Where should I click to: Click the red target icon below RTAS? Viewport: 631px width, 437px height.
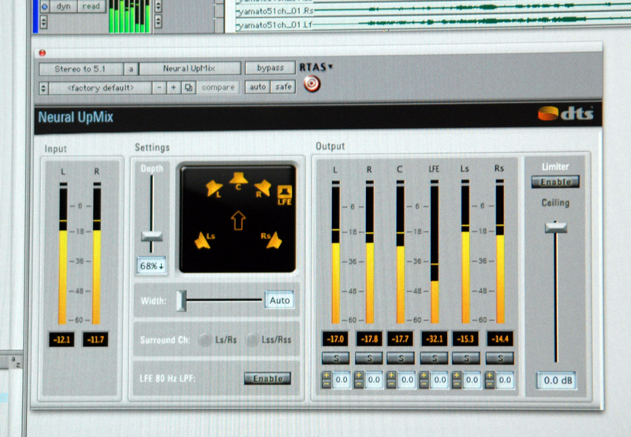[x=312, y=83]
